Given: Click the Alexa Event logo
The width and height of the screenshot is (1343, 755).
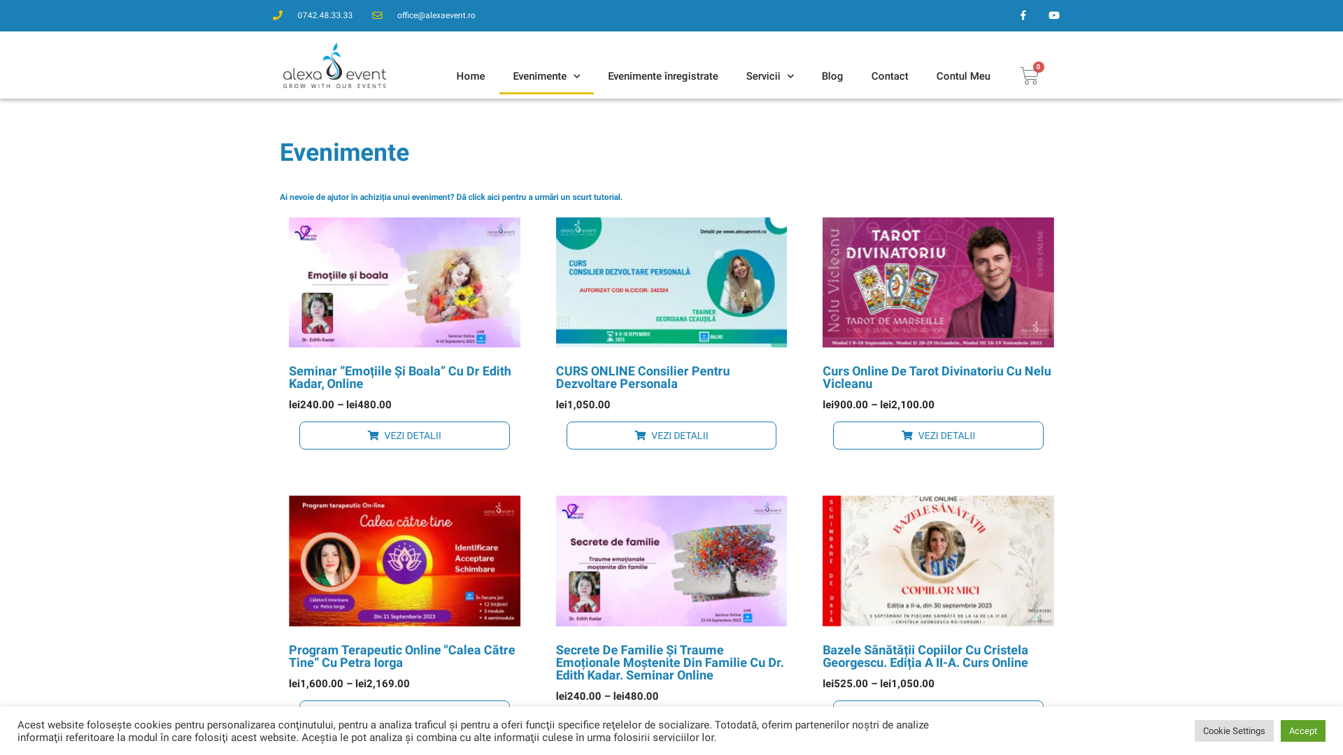Looking at the screenshot, I should 334,66.
